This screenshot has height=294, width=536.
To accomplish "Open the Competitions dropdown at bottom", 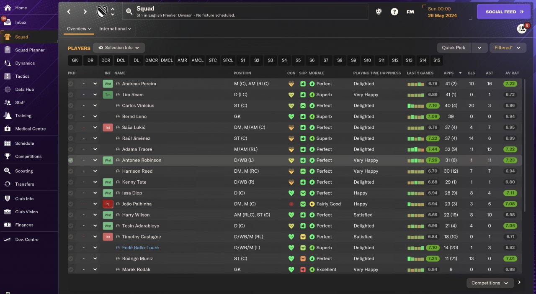I will point(490,283).
